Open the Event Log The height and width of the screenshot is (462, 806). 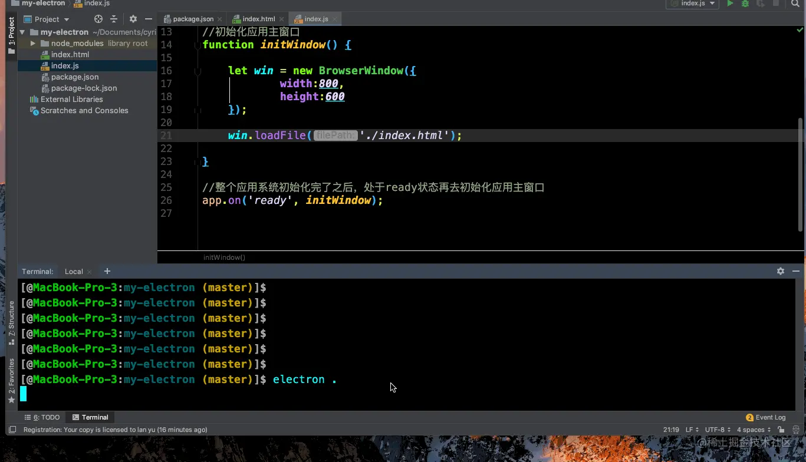[x=766, y=417]
